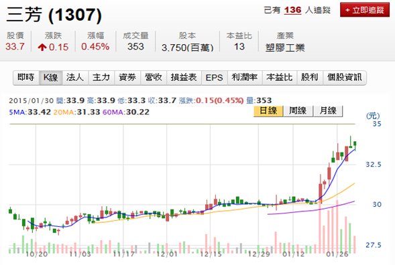Switch chart to 周線 weekly view
The image size is (395, 265).
pyautogui.click(x=298, y=111)
